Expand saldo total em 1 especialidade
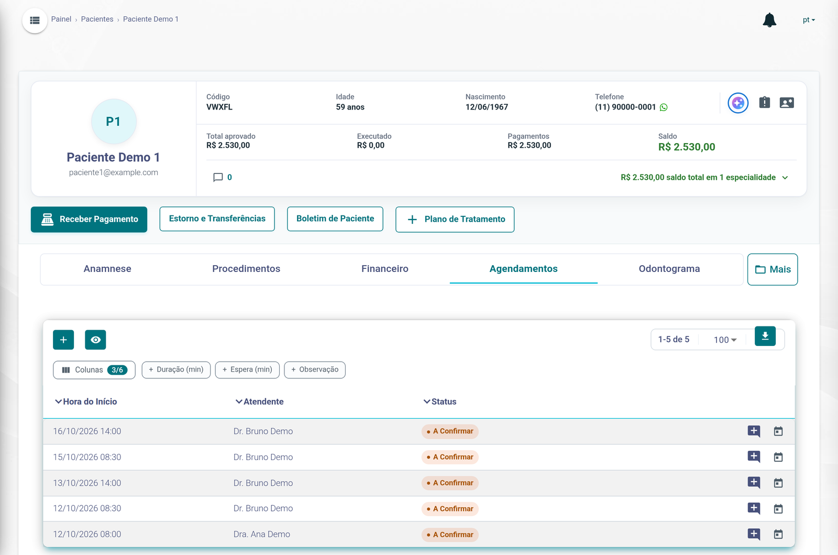Screen dimensions: 838x555 [x=704, y=178]
